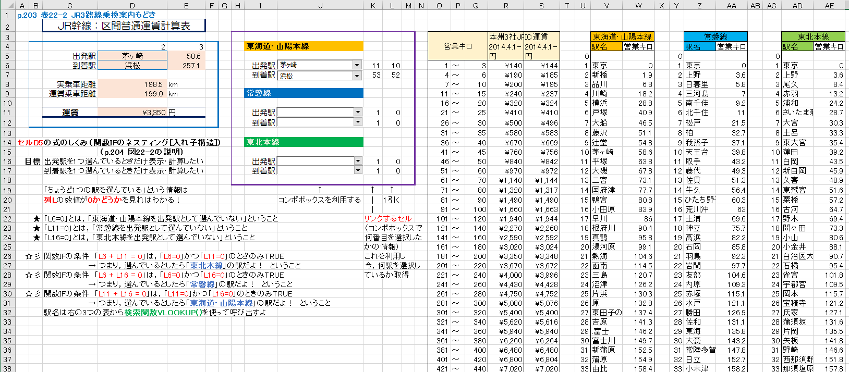Screen dimensions: 849x372
Task: Select the station cell 常陸多賀
Action: (700, 350)
